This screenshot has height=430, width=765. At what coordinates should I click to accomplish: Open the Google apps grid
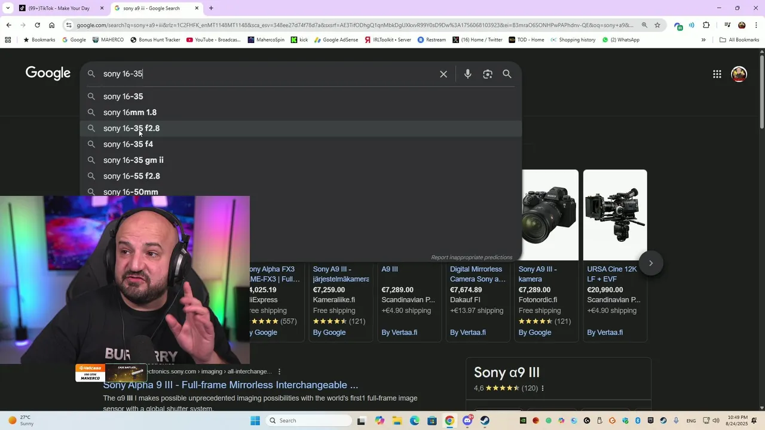[x=717, y=74]
